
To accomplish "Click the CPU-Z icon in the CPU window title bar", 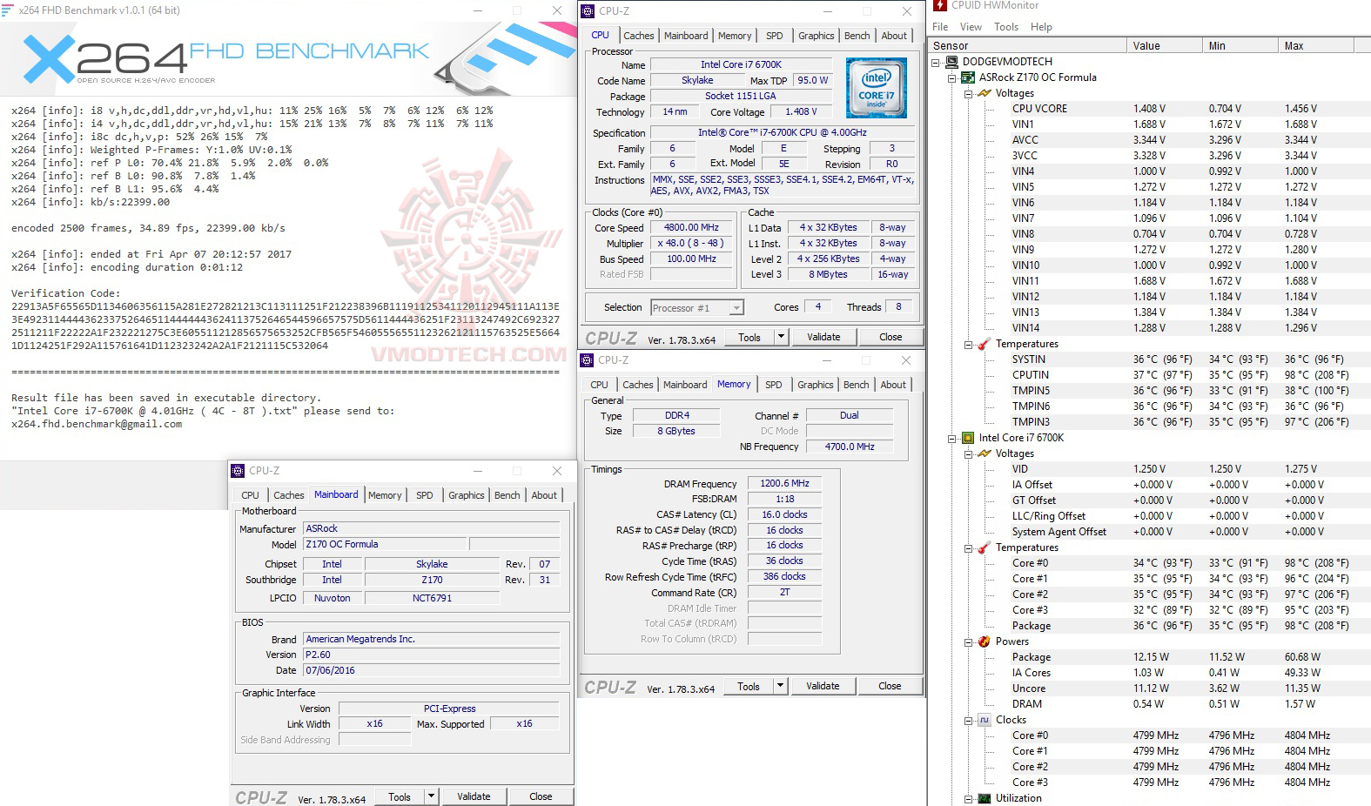I will point(588,11).
